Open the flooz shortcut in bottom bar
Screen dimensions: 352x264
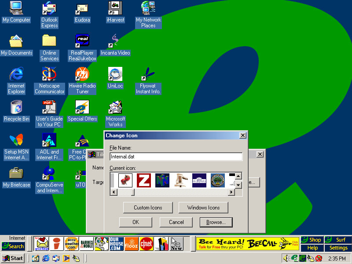131,244
